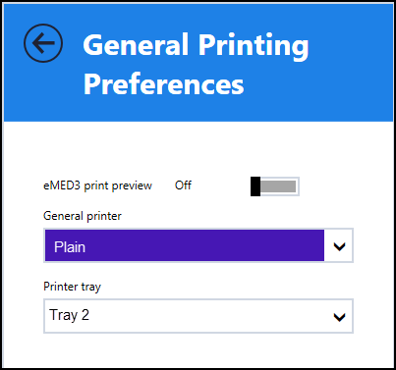The height and width of the screenshot is (370, 396).
Task: Click the grey track of the Off switch
Action: (x=278, y=186)
